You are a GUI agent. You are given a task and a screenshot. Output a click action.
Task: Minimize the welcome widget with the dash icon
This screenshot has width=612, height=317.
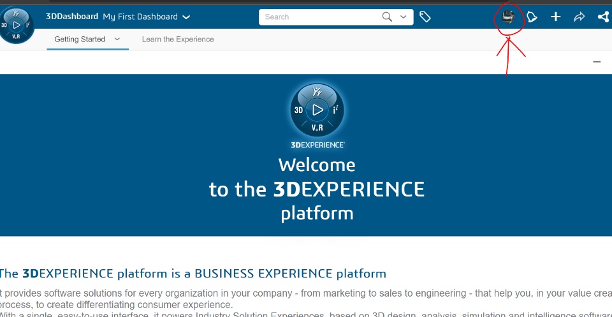(597, 62)
